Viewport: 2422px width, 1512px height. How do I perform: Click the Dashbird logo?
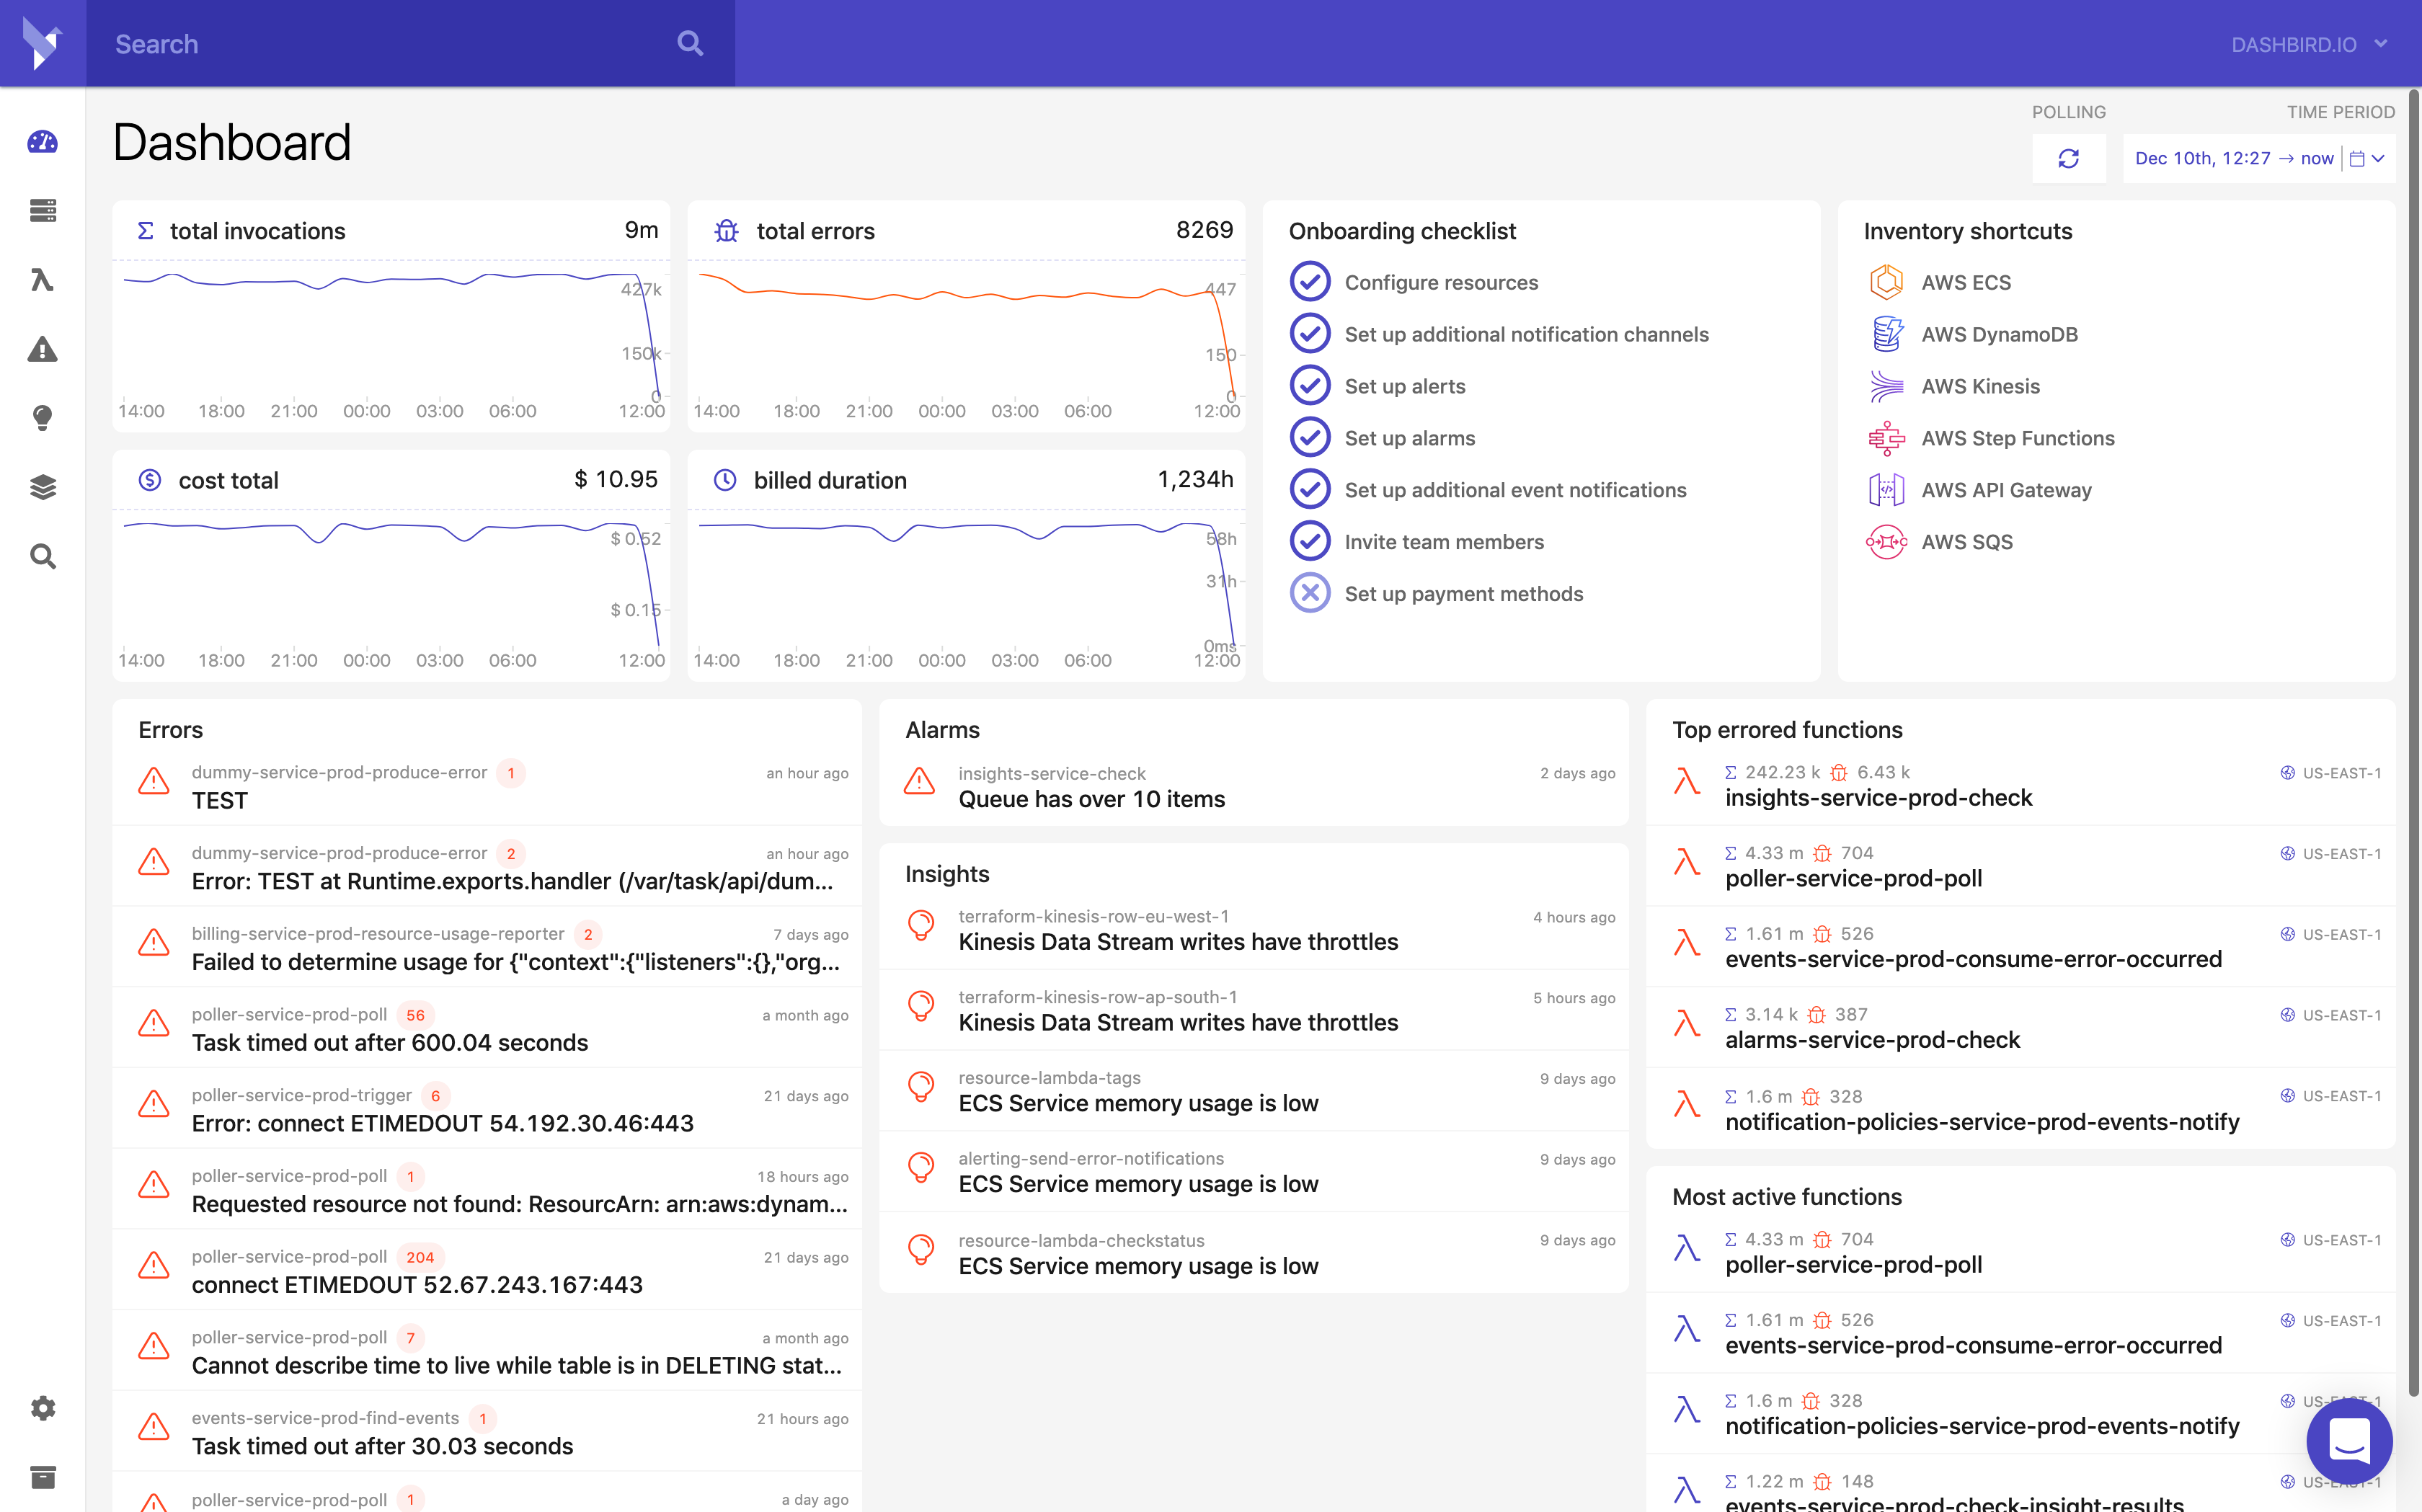click(42, 43)
